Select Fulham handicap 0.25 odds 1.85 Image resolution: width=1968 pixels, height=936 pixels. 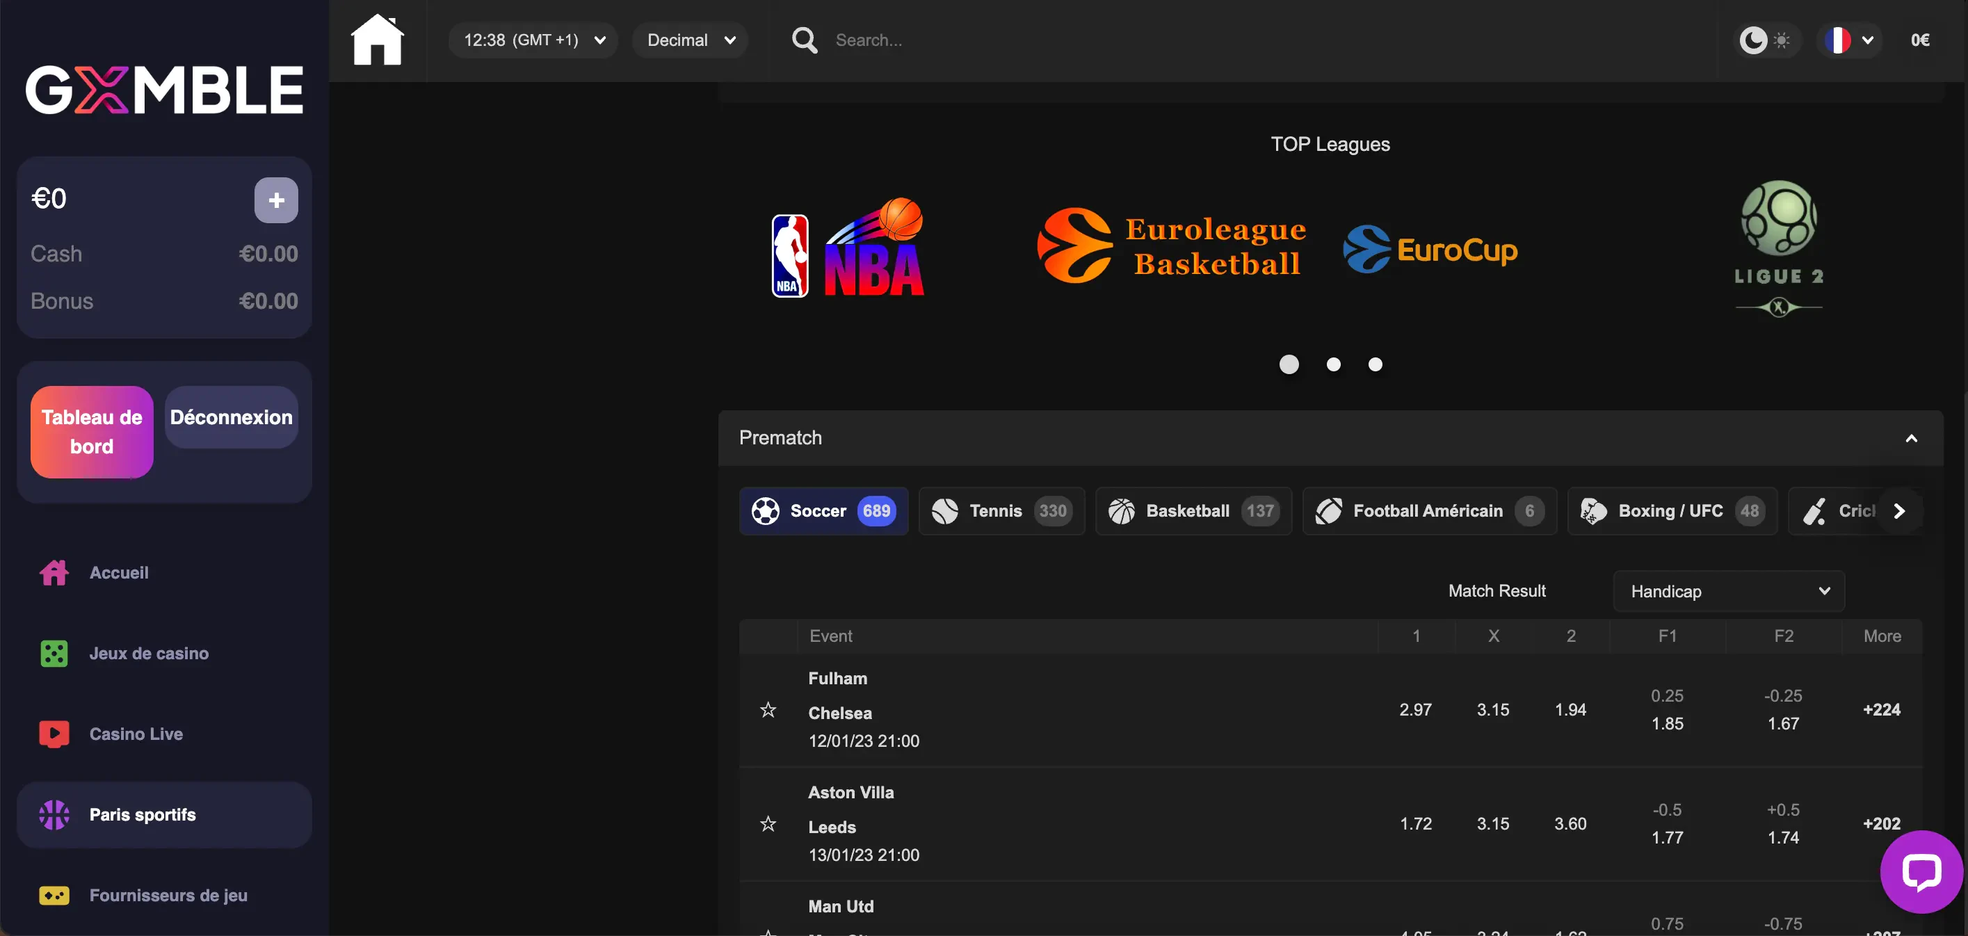(1667, 709)
